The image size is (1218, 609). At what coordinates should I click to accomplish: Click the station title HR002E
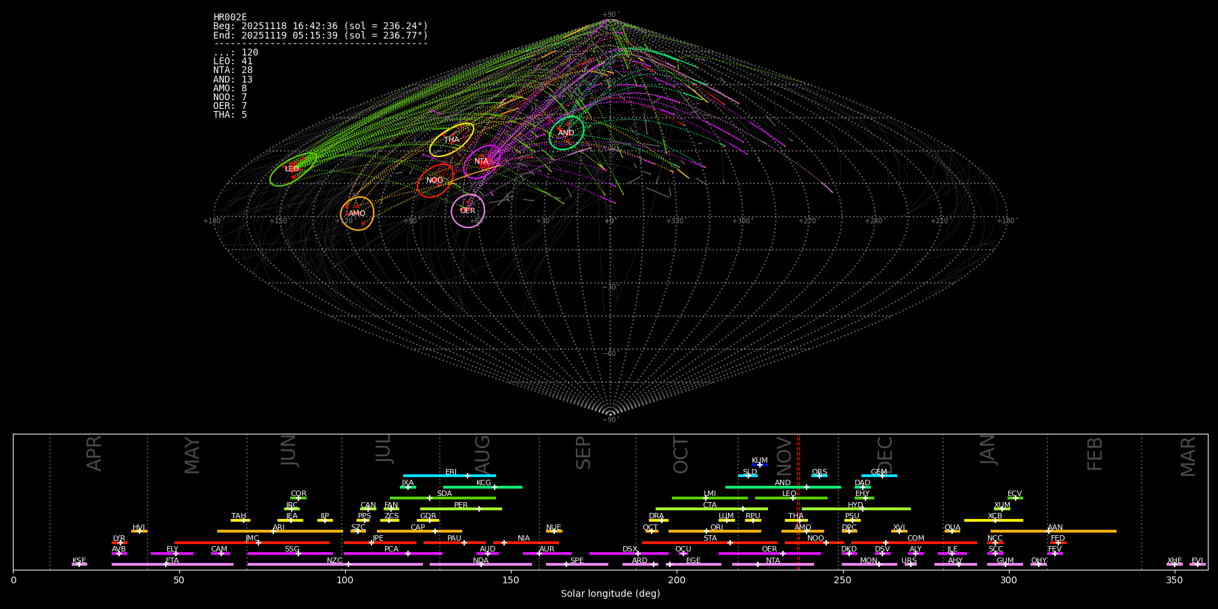tap(230, 18)
